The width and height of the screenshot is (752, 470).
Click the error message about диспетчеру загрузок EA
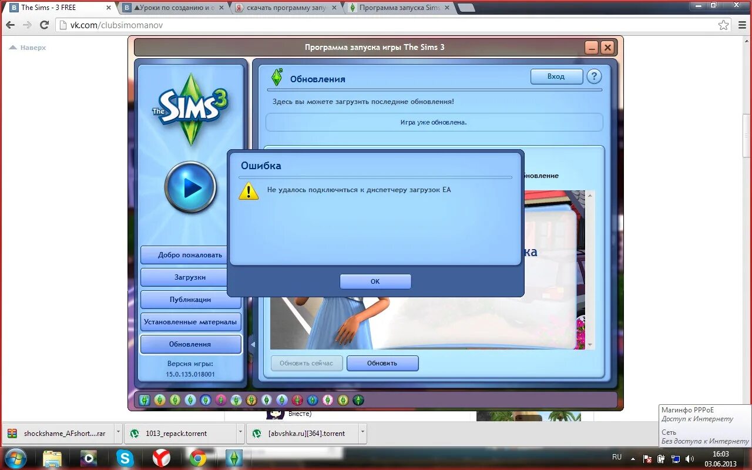pos(359,190)
